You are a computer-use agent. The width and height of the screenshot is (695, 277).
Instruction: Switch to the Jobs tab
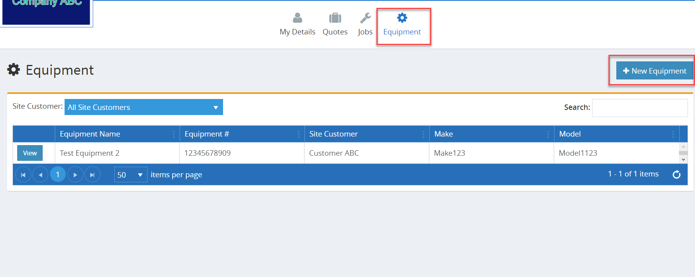point(365,32)
